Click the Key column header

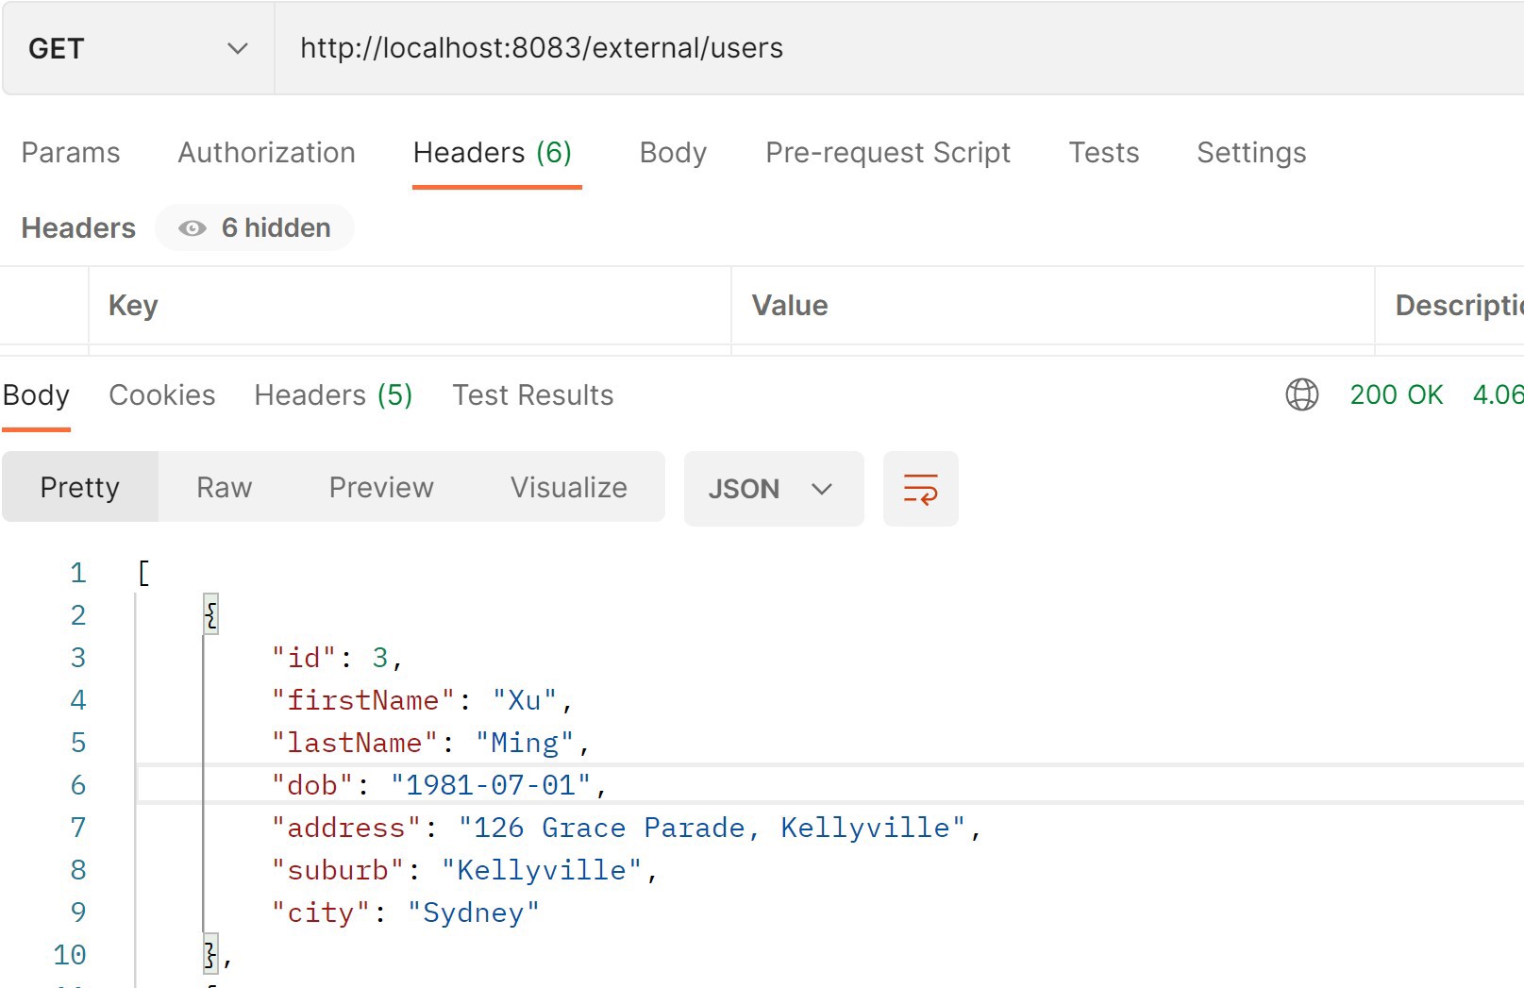pos(133,306)
